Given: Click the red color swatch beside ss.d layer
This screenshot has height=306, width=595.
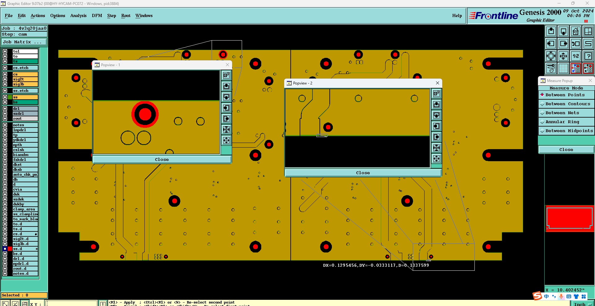Looking at the screenshot, I should pyautogui.click(x=10, y=249).
